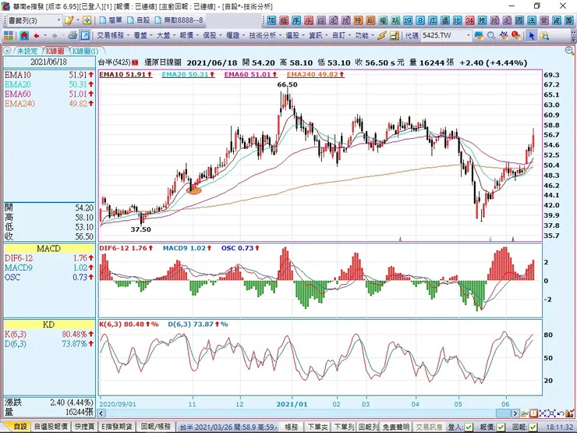The width and height of the screenshot is (577, 433).
Task: Click the red home icon in toolbar
Action: pos(23,35)
